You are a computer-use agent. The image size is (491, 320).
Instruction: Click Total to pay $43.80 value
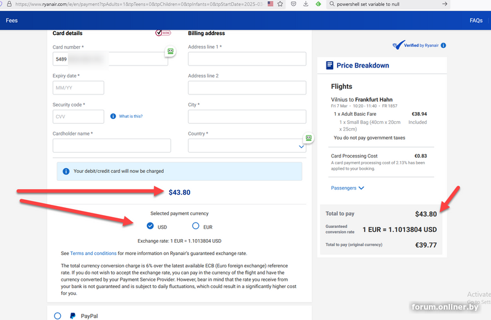pos(426,214)
